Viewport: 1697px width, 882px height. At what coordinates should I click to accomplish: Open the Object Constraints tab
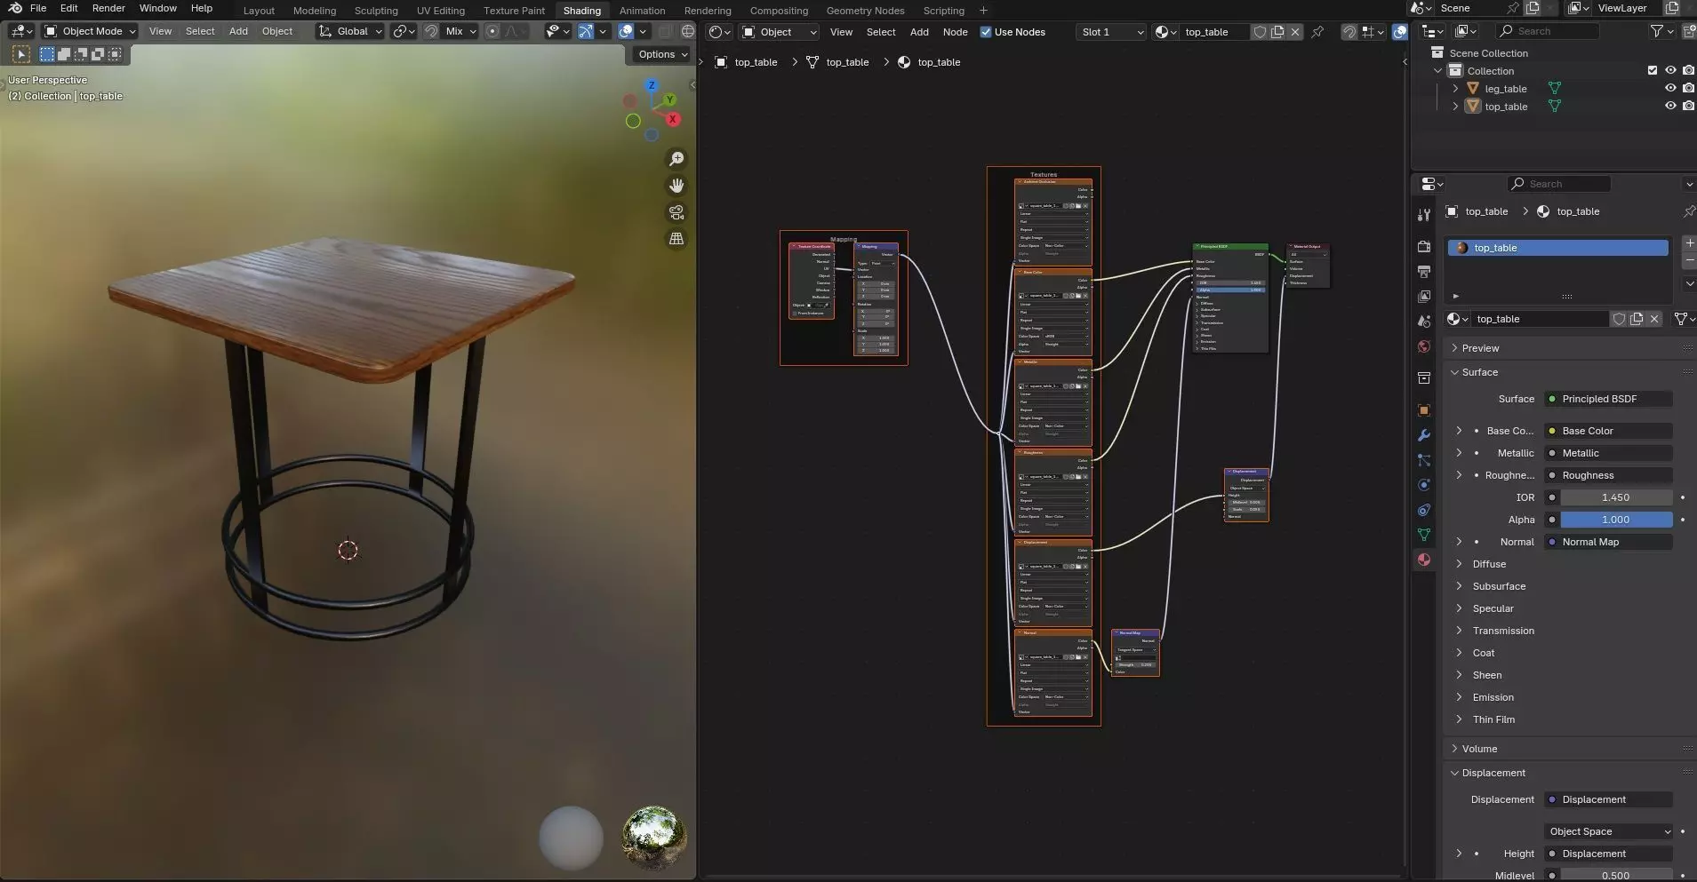1424,510
